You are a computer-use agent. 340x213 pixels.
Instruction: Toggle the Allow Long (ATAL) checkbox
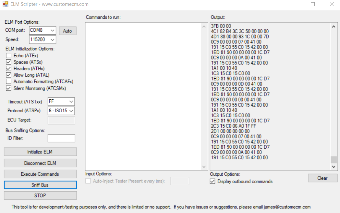point(8,75)
